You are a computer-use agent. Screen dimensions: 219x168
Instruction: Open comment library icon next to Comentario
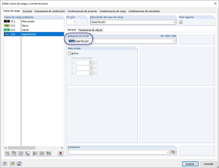pyautogui.click(x=173, y=152)
